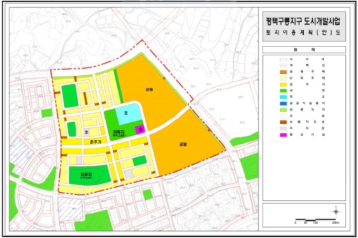Select the brown pedestrian road legend swatch
The height and width of the screenshot is (238, 358).
[x=283, y=122]
